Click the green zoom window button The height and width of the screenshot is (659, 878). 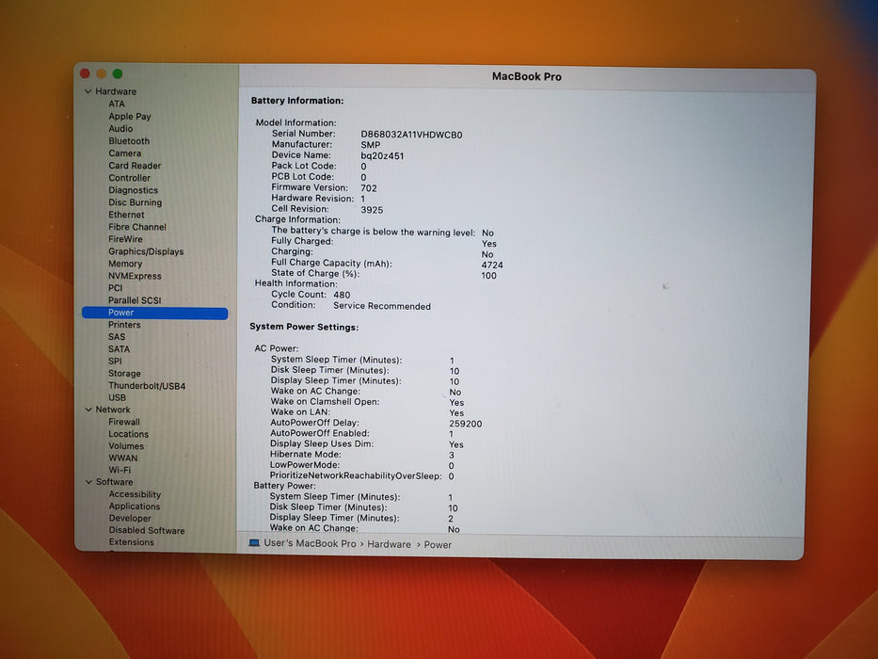point(118,73)
